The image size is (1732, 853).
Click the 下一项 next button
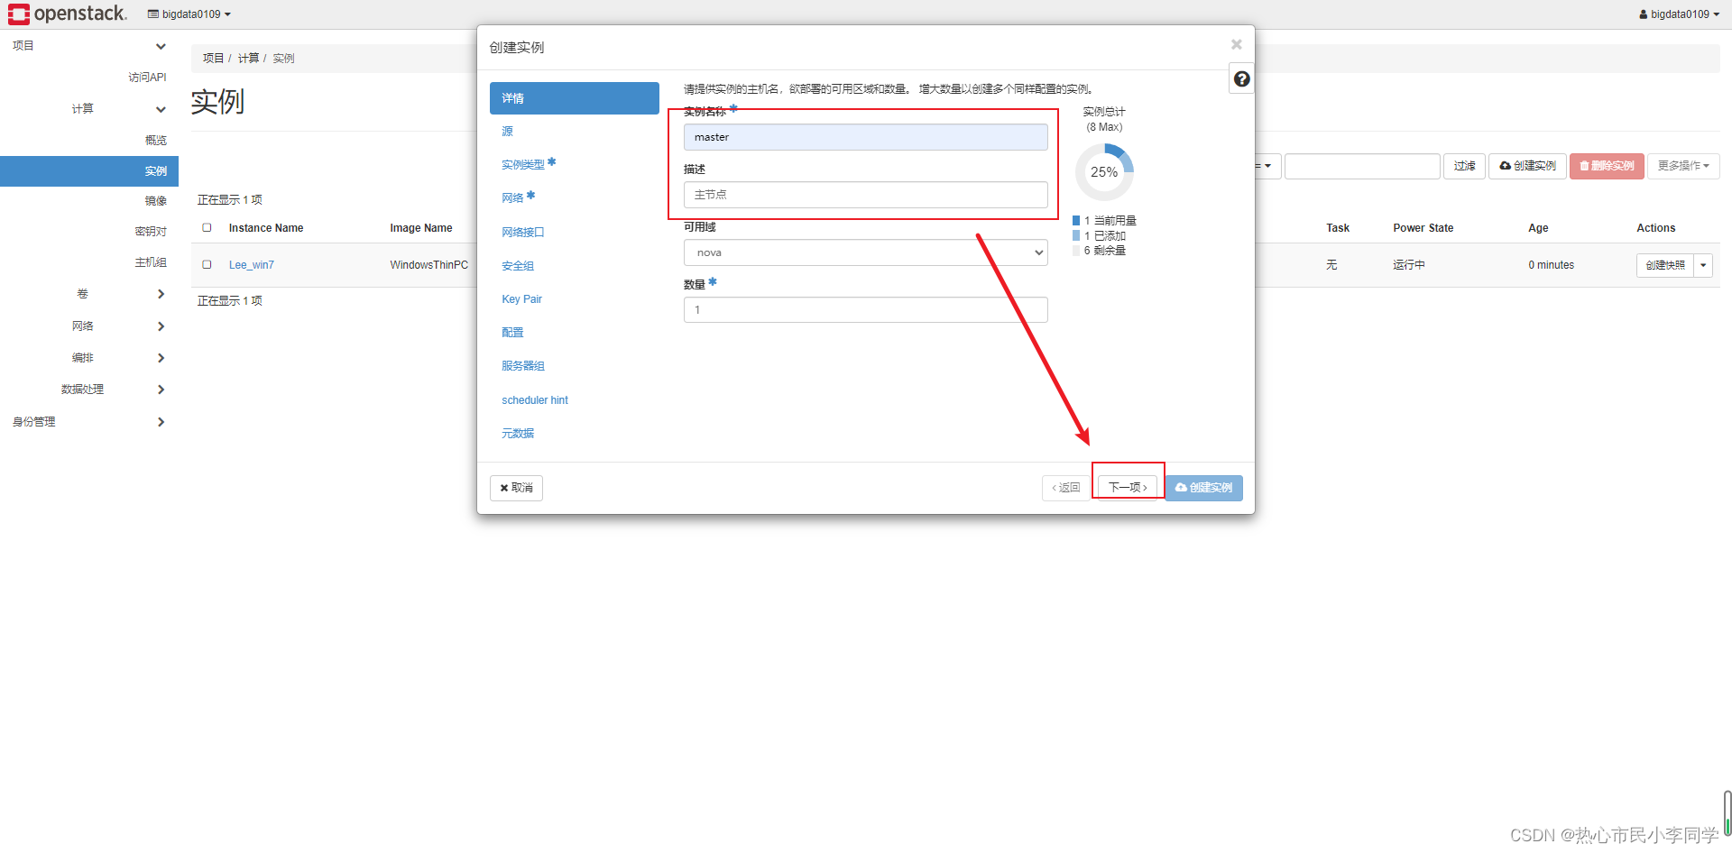pos(1128,488)
